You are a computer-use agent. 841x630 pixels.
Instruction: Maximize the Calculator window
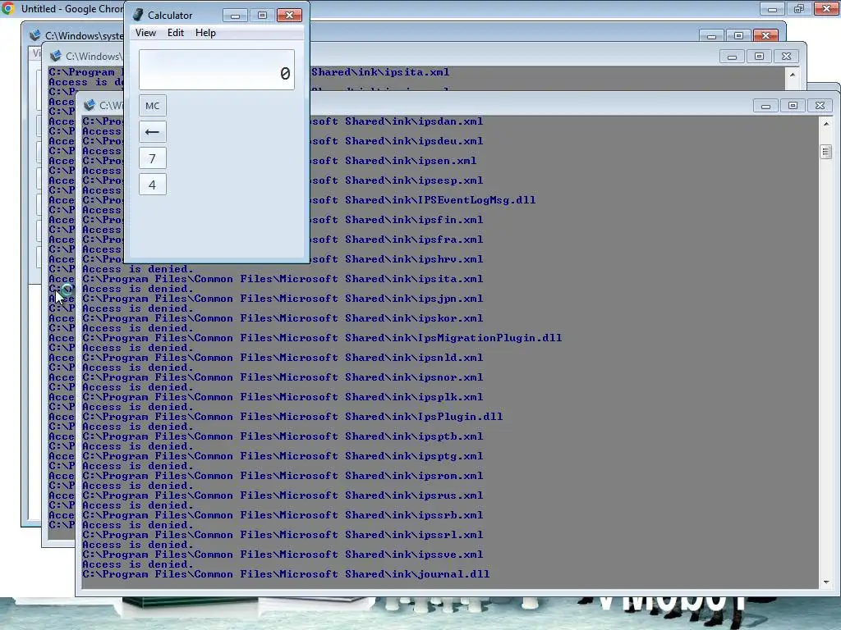tap(262, 16)
